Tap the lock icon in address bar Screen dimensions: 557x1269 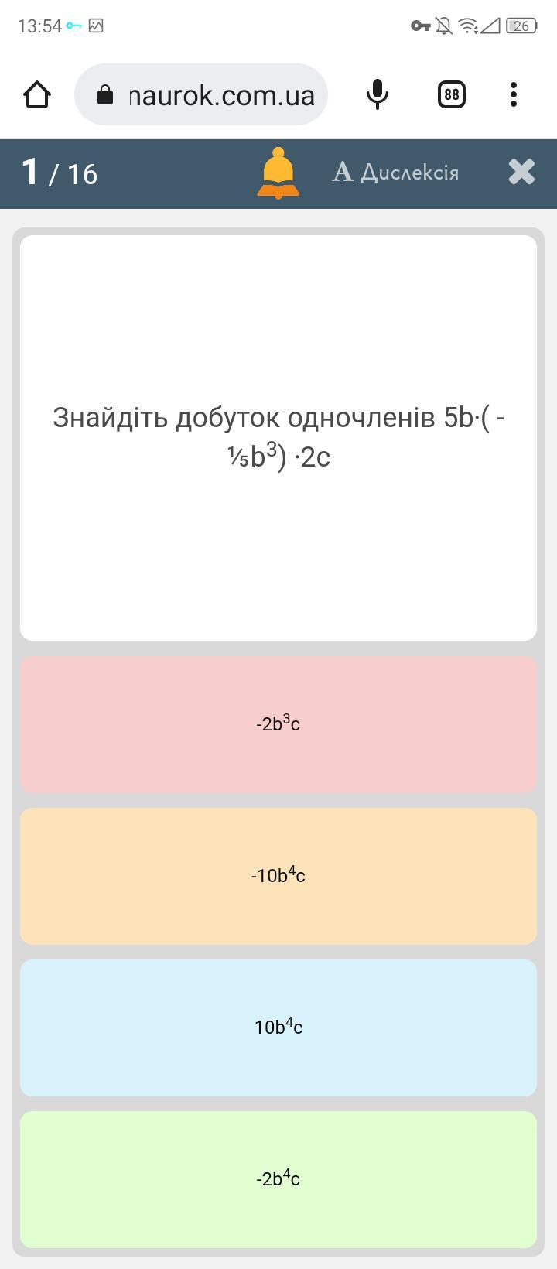click(104, 95)
